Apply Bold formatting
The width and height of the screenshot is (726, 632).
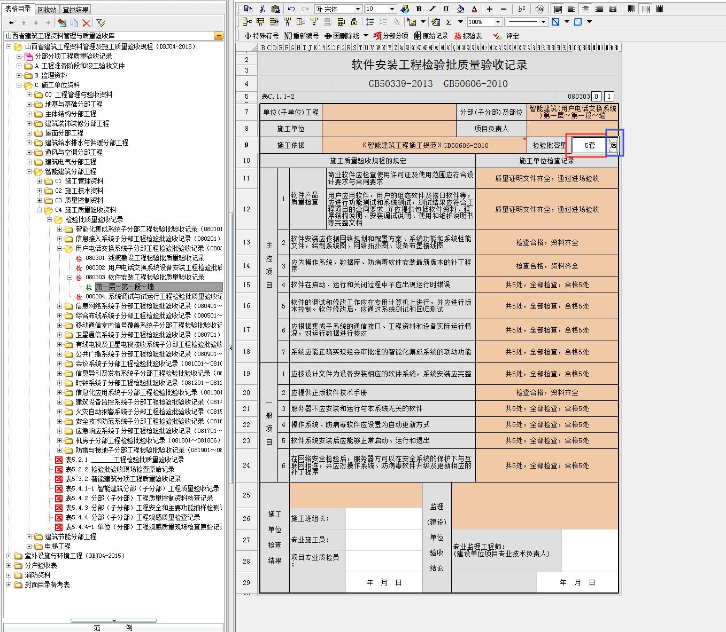point(419,9)
